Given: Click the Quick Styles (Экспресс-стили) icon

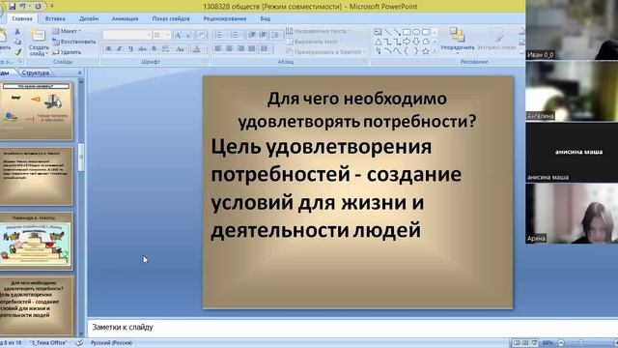Looking at the screenshot, I should click(496, 35).
